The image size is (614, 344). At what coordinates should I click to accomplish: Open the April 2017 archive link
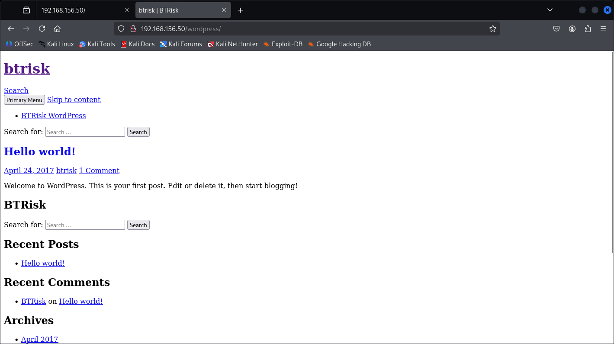coord(39,339)
